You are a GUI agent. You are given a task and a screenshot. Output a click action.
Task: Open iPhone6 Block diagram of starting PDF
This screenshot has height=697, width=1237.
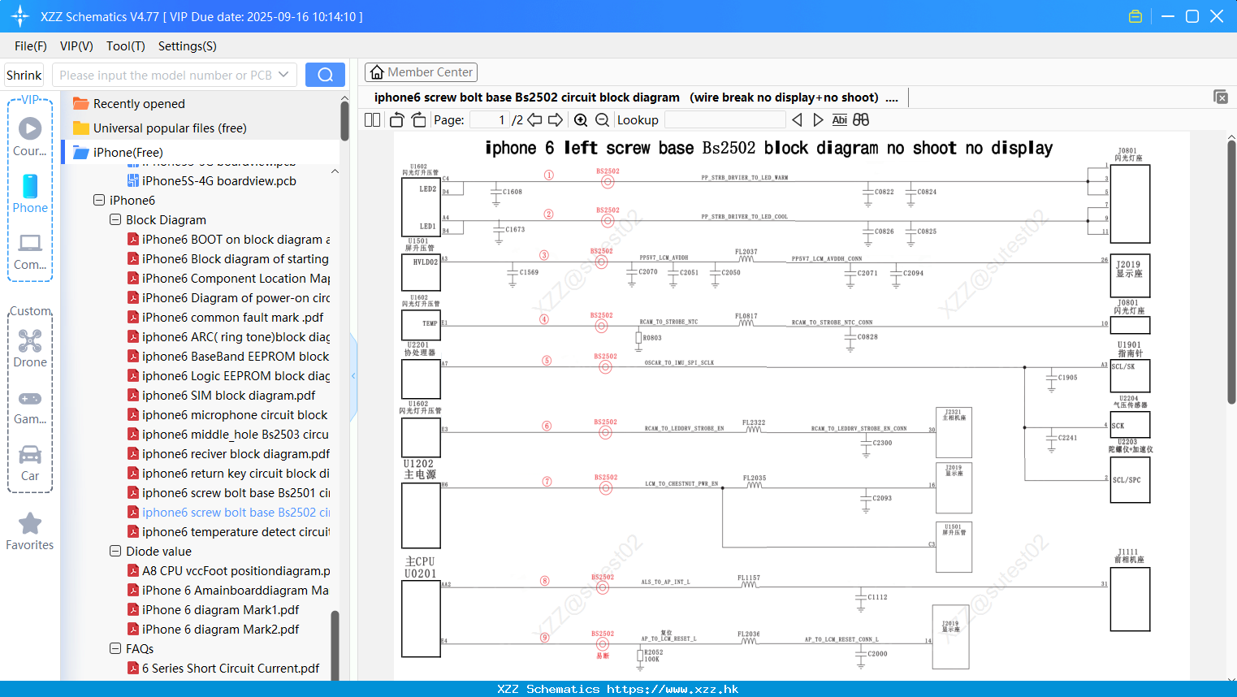(x=228, y=259)
